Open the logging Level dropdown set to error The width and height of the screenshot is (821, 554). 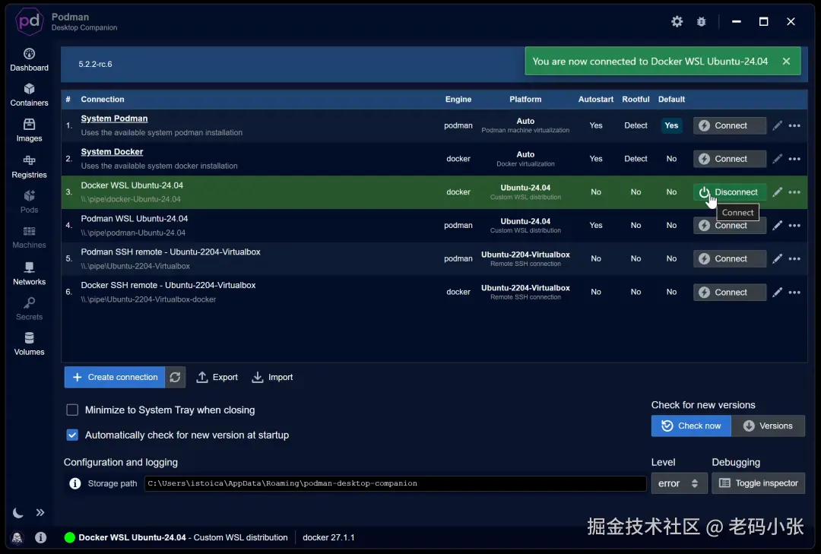point(679,483)
